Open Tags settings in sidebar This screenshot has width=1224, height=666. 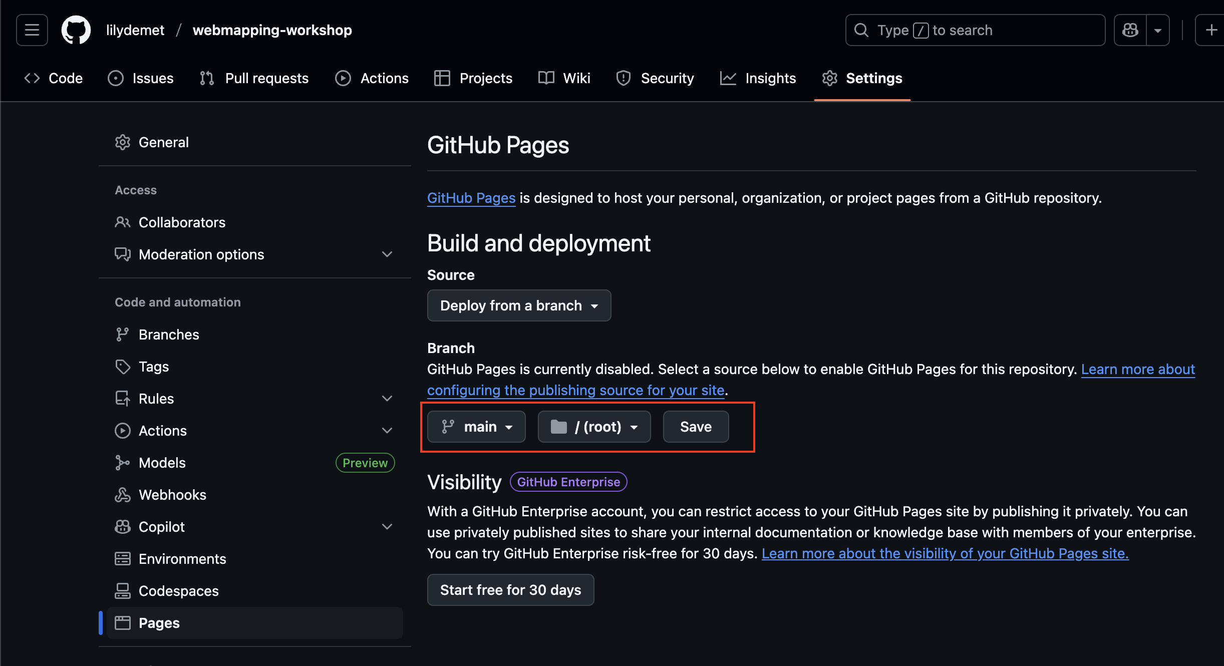[255, 367]
